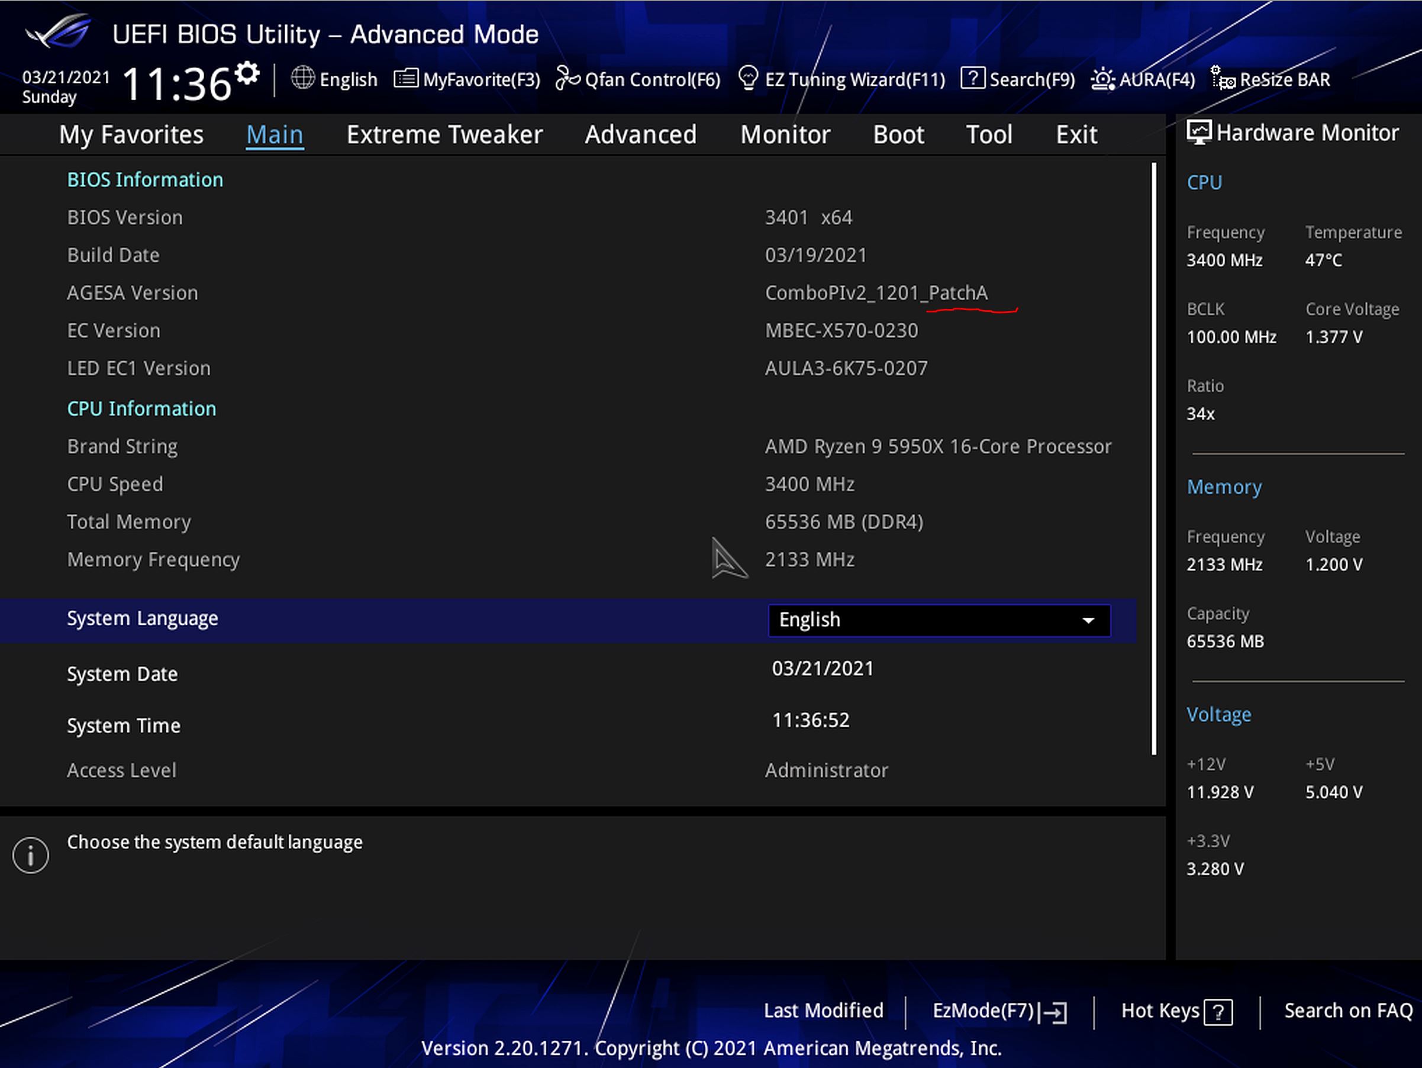Go to the Boot tab
This screenshot has height=1068, width=1422.
898,135
